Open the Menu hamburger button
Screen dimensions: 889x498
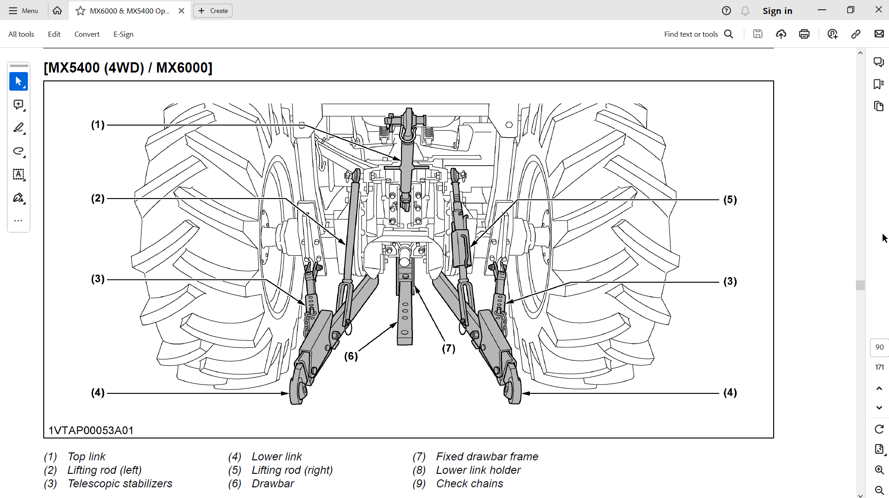click(23, 11)
